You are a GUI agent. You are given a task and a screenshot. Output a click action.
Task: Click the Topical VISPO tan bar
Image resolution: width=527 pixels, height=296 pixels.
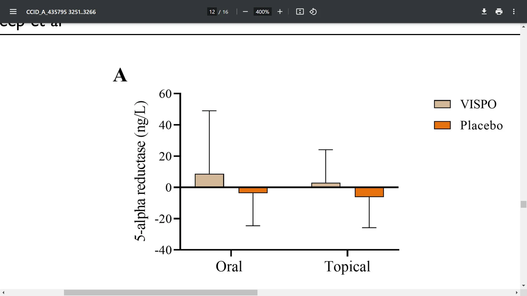(326, 185)
